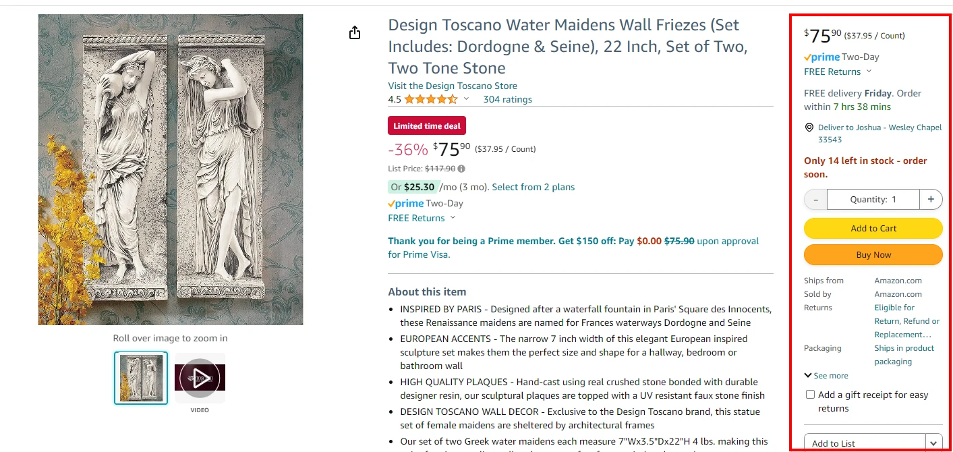
Task: Open Select from 2 plans link
Action: coord(533,187)
